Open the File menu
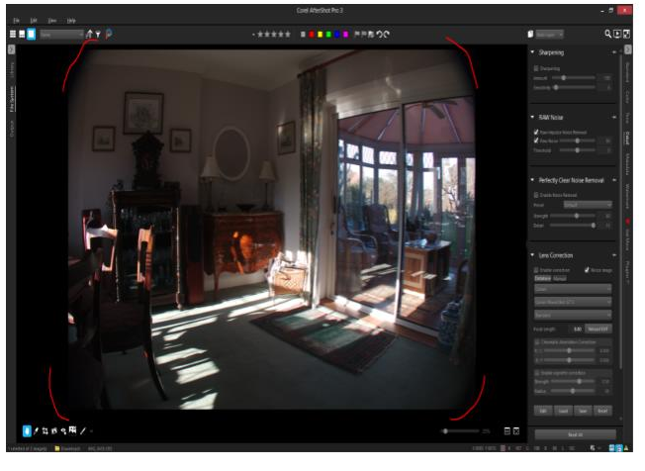645x471 pixels. click(x=17, y=20)
